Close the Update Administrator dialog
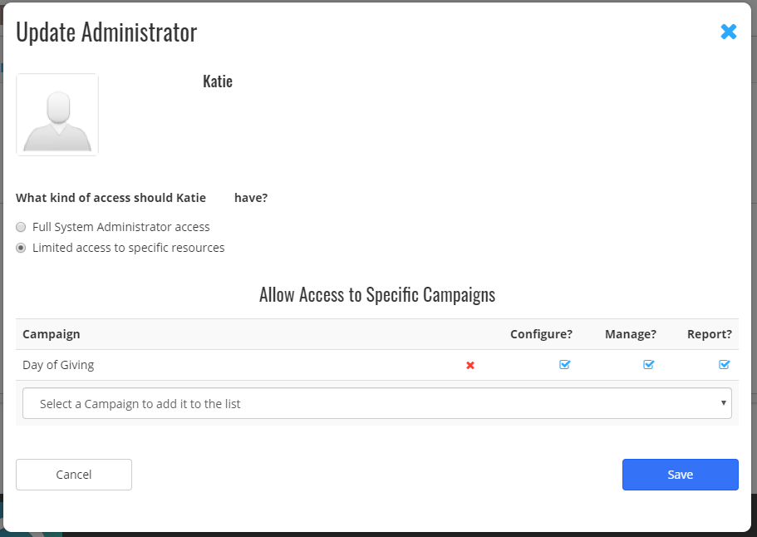 click(729, 32)
